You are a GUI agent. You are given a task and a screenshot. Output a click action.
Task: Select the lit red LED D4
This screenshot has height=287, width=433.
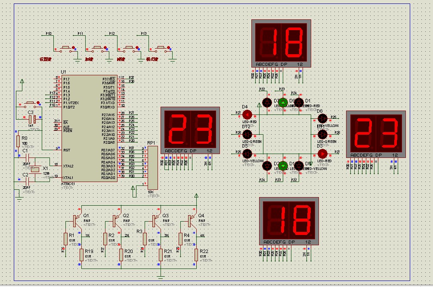click(x=247, y=114)
